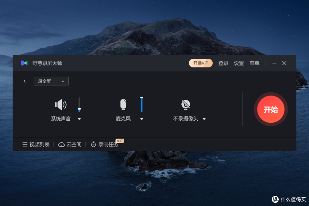Click the VIP badge on 录制任务
Image resolution: width=309 pixels, height=206 pixels.
pos(120,141)
